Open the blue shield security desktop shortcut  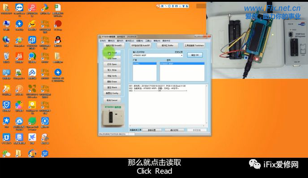click(6, 107)
